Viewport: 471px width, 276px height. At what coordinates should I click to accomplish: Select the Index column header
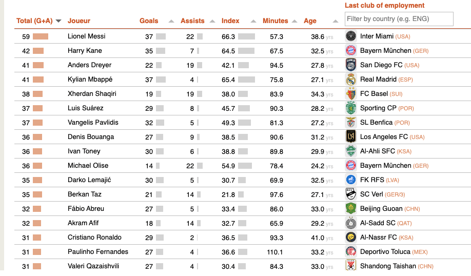[x=230, y=21]
